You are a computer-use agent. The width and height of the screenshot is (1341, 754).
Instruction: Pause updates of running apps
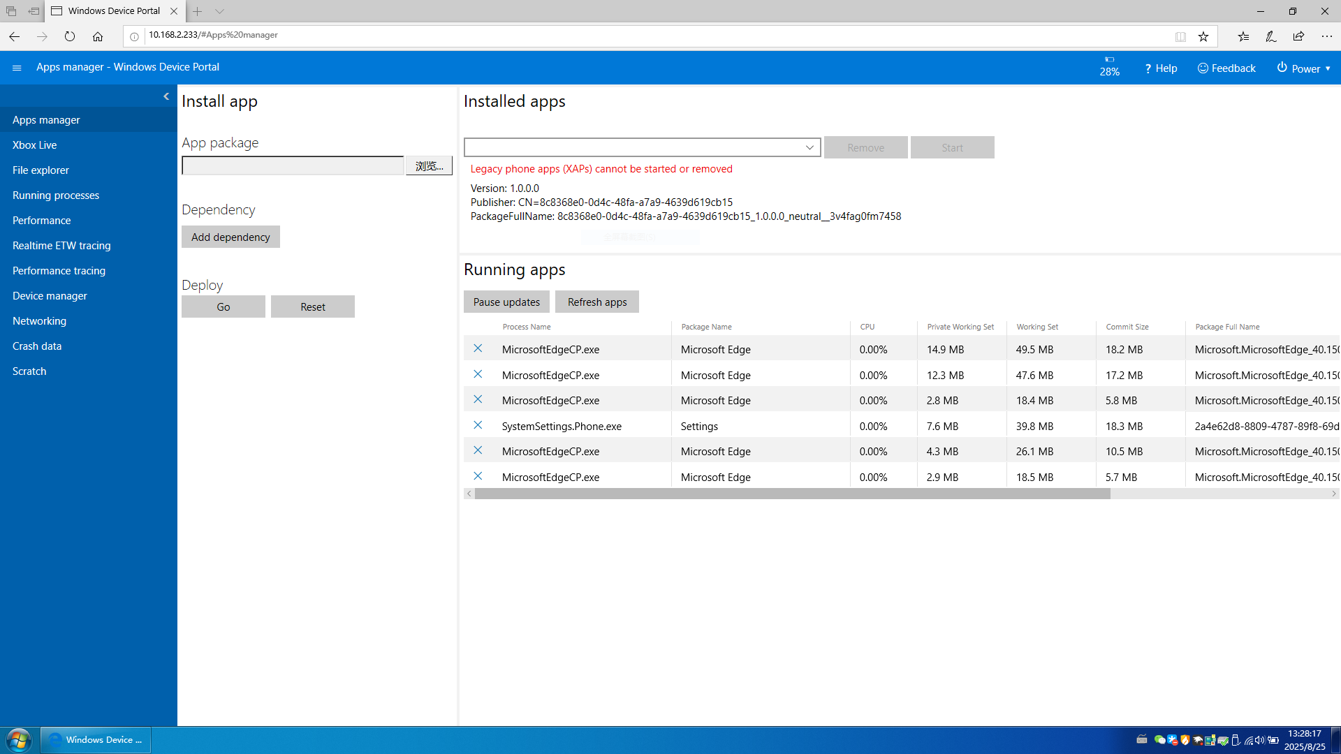pos(506,302)
